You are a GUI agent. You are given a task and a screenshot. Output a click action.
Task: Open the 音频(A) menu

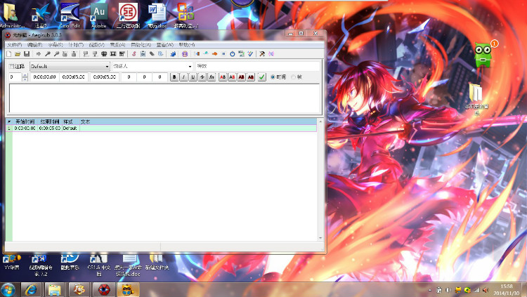pos(117,45)
